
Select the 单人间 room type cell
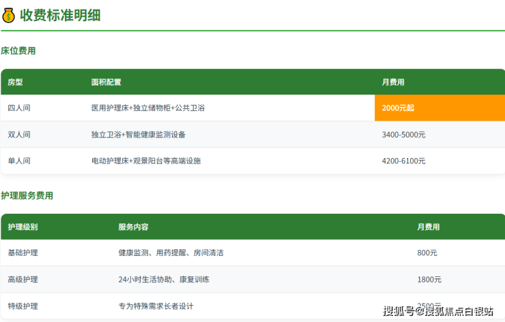tap(19, 161)
